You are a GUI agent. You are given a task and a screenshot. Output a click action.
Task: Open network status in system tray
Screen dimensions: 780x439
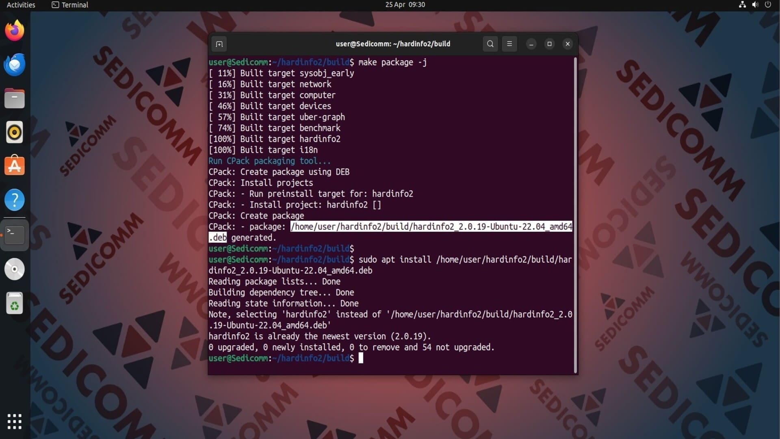(x=742, y=5)
